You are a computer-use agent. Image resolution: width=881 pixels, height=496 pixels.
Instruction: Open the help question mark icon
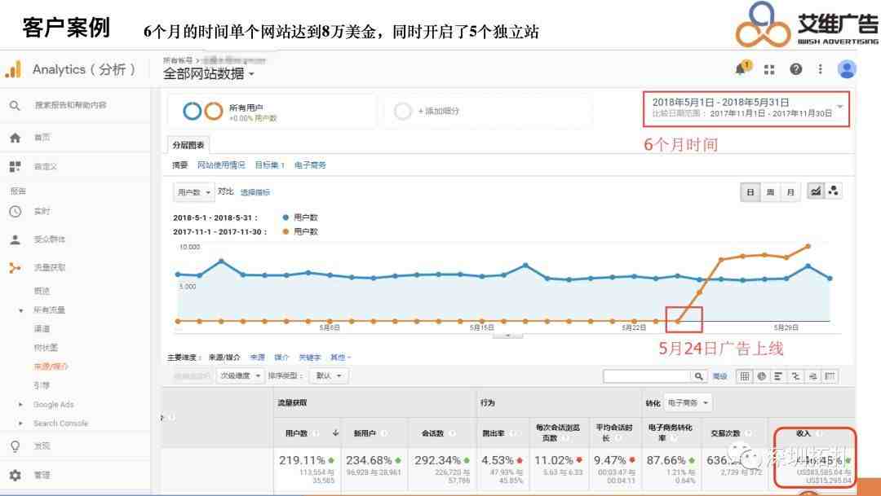(795, 69)
